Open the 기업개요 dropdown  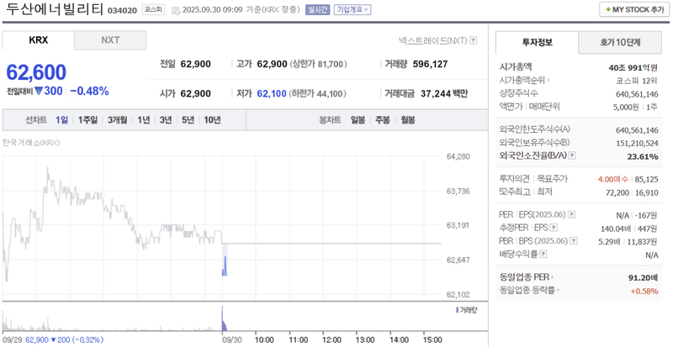pos(351,10)
